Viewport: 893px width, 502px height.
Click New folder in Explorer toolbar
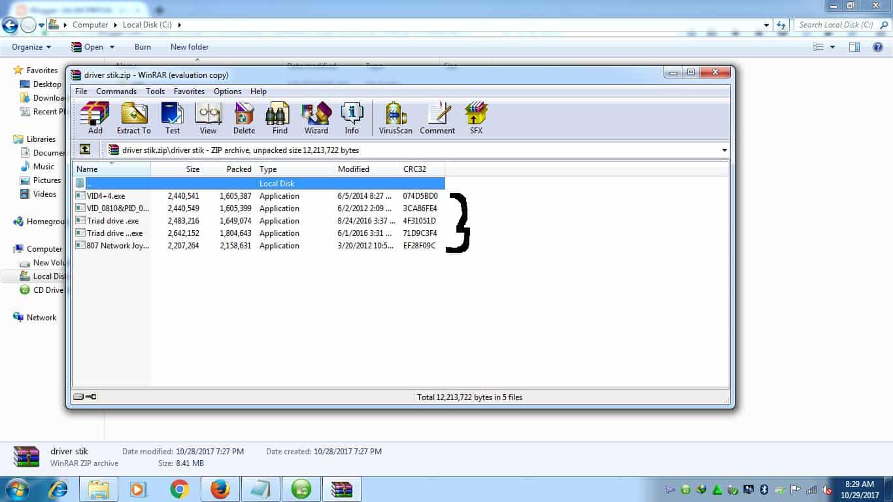pyautogui.click(x=190, y=47)
